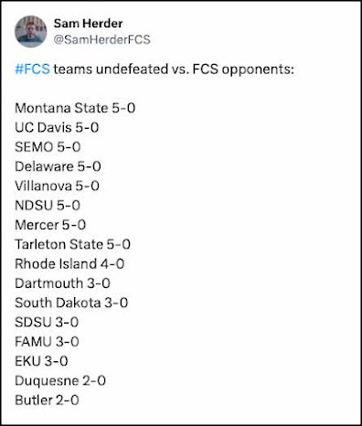Select the Dartmouth 3-0 line
The height and width of the screenshot is (426, 362).
62,283
